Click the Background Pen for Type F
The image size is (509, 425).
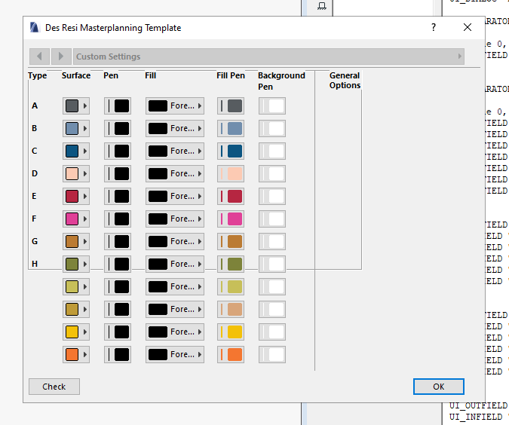[x=272, y=219]
